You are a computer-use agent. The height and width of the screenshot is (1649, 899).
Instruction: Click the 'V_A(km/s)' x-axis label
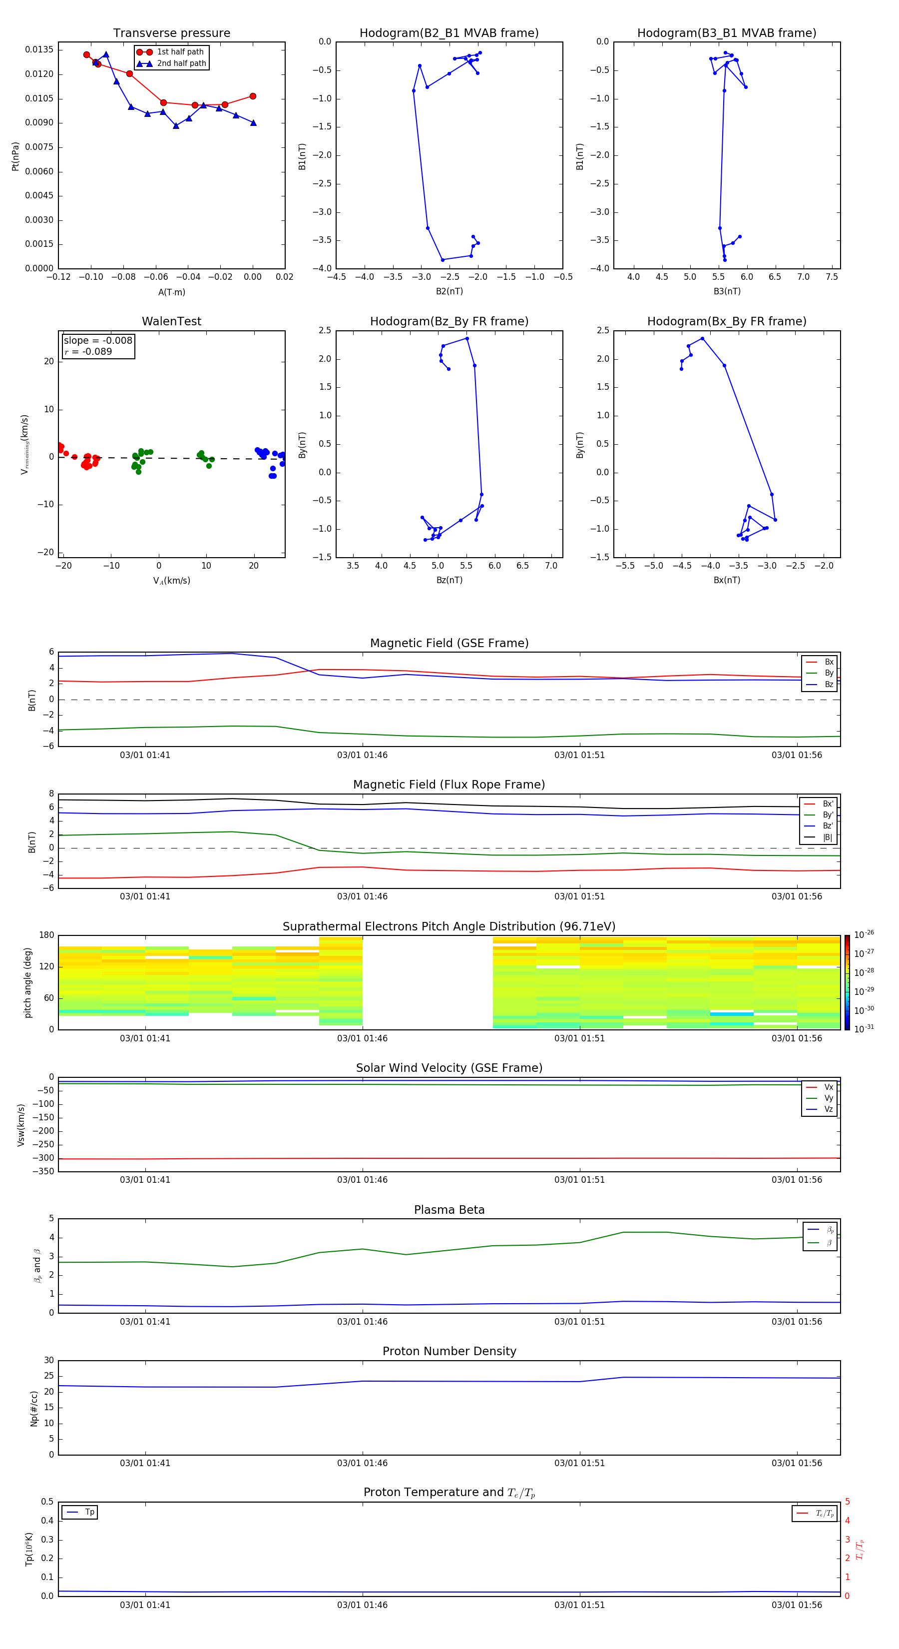(x=171, y=581)
